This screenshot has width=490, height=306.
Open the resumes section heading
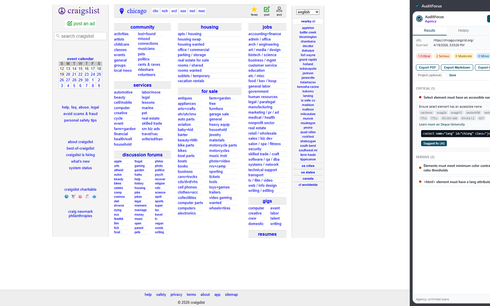[267, 234]
